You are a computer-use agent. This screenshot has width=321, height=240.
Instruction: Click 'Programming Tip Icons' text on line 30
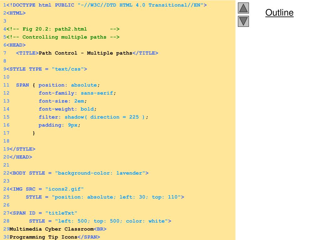[43, 237]
